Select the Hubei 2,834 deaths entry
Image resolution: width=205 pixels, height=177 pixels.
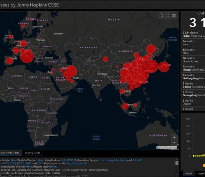coord(193,34)
